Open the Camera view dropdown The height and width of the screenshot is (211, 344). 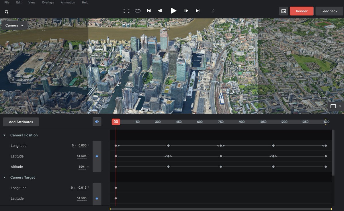click(x=14, y=25)
